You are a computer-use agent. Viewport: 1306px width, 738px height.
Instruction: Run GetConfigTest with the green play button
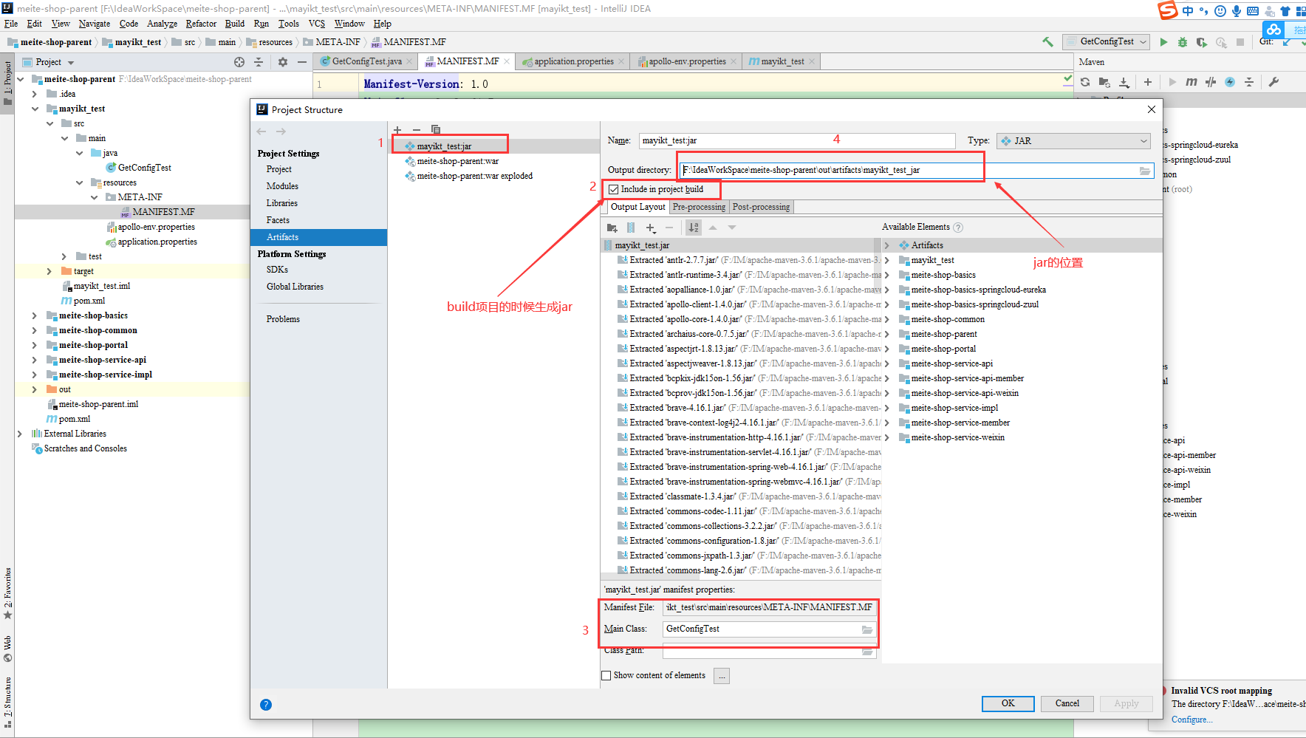pos(1163,42)
